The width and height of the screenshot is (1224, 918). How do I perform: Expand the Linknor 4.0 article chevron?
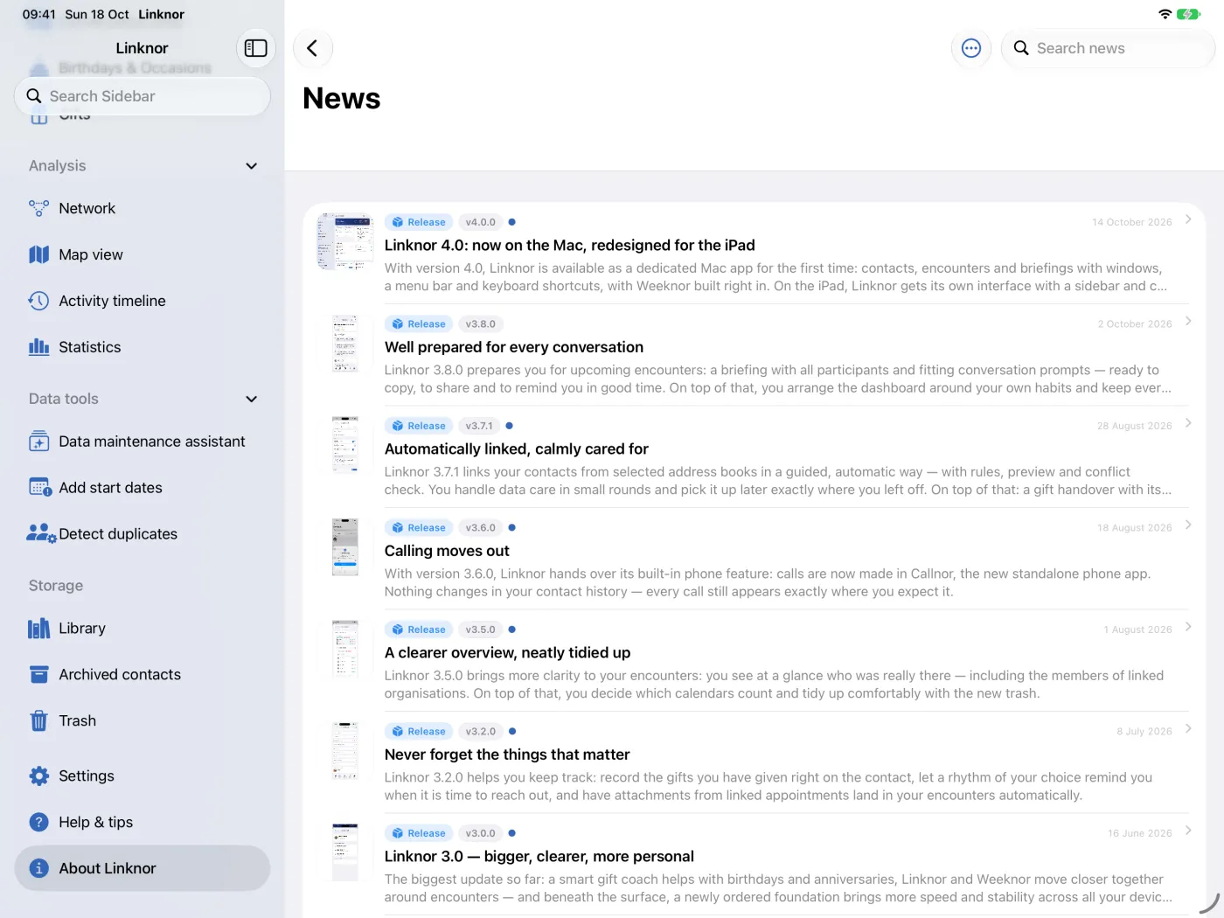(1188, 219)
